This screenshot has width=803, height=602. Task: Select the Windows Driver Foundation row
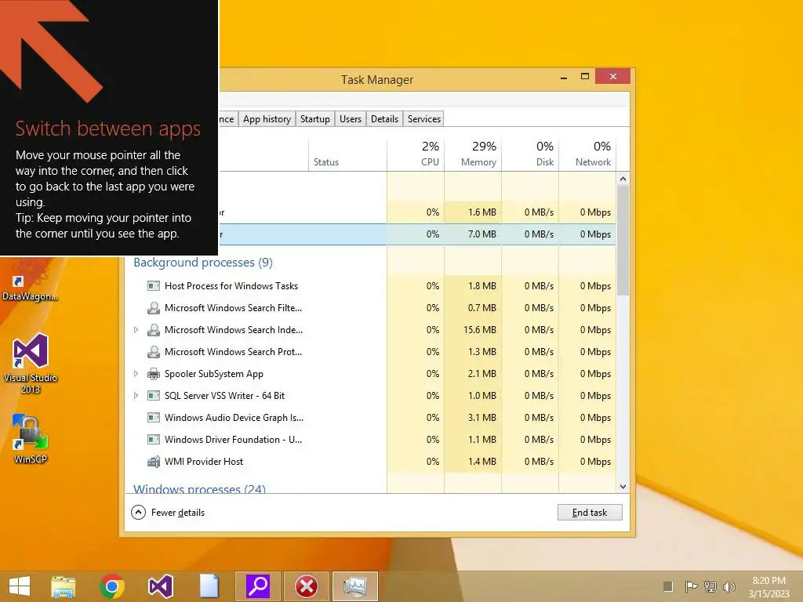tap(371, 440)
